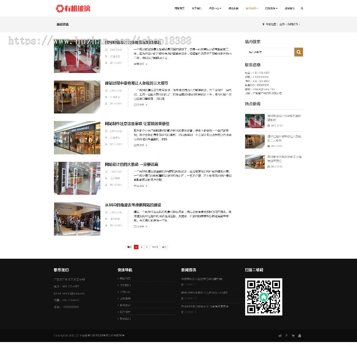Click the Weibo icon in footer

click(280, 336)
